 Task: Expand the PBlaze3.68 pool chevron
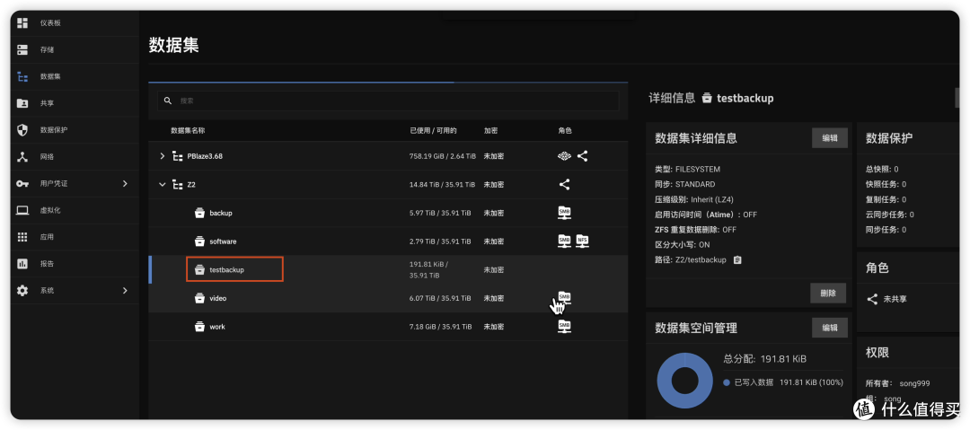point(162,156)
